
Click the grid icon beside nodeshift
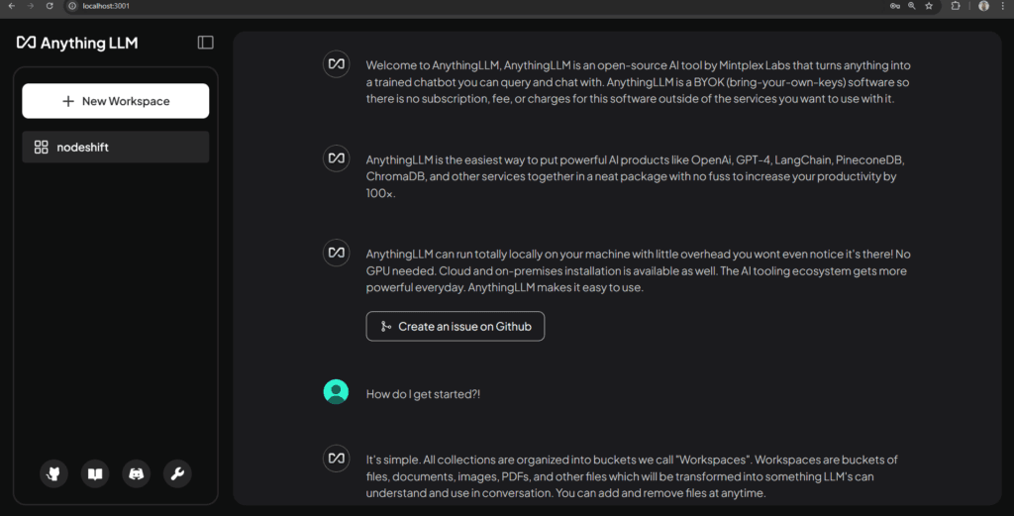coord(42,147)
